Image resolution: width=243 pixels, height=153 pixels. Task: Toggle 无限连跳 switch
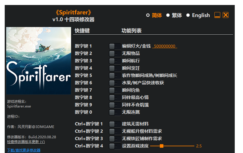tap(115, 112)
